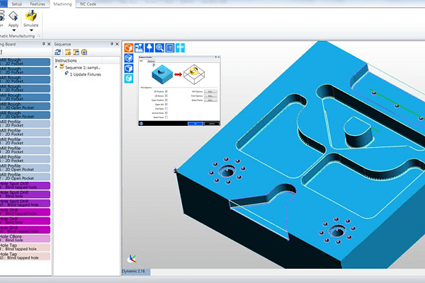Click the blue help icon in dialog footer

pyautogui.click(x=142, y=123)
